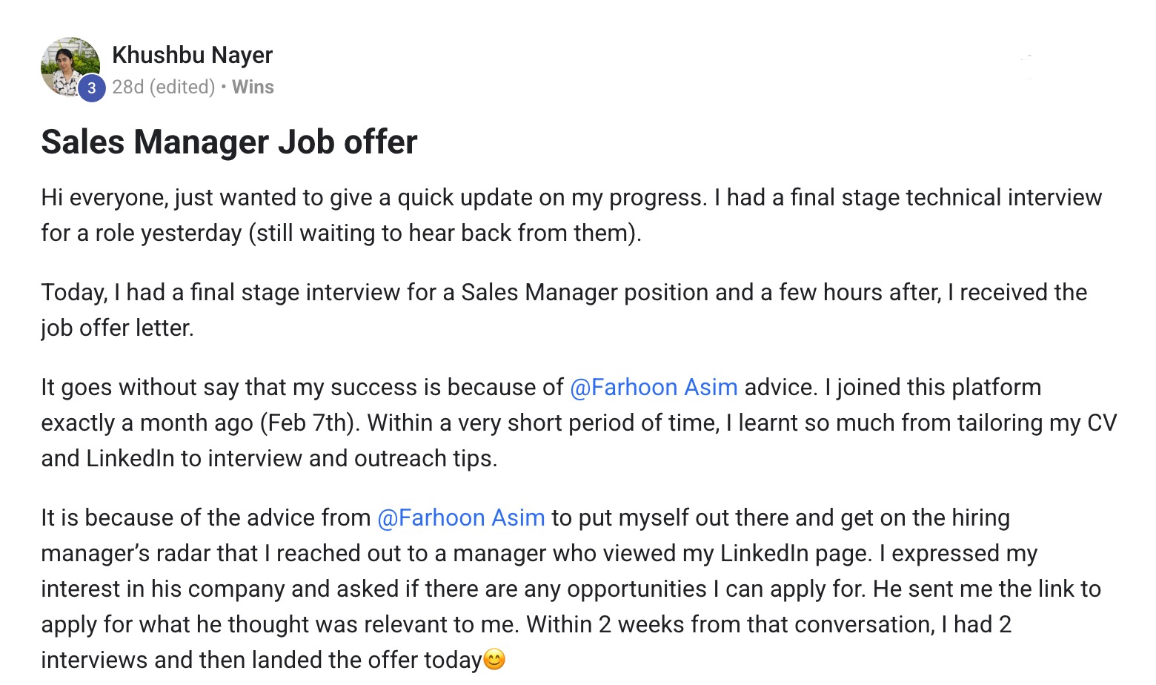Click the '(Feb 7th)' date text
This screenshot has width=1156, height=685.
tap(310, 423)
